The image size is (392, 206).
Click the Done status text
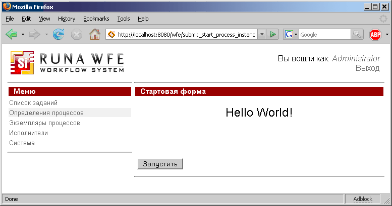[12, 199]
